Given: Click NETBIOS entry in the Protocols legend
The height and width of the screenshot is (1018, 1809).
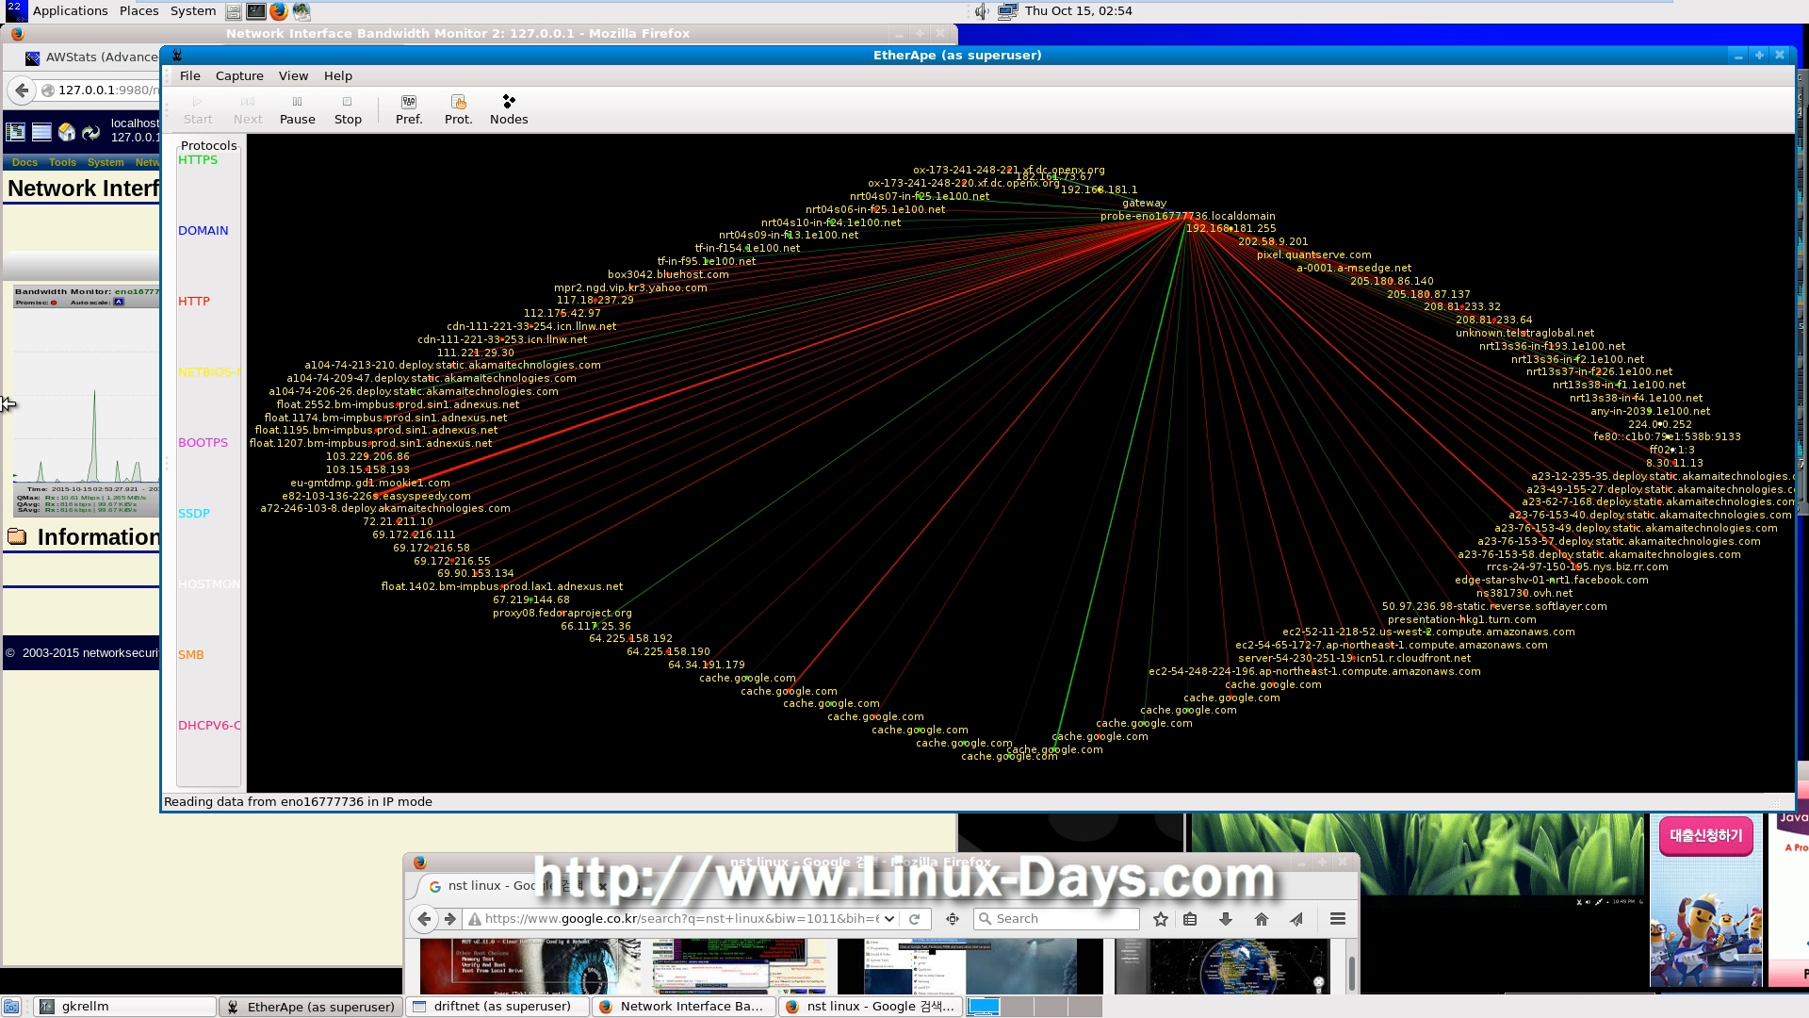Looking at the screenshot, I should click(x=208, y=371).
